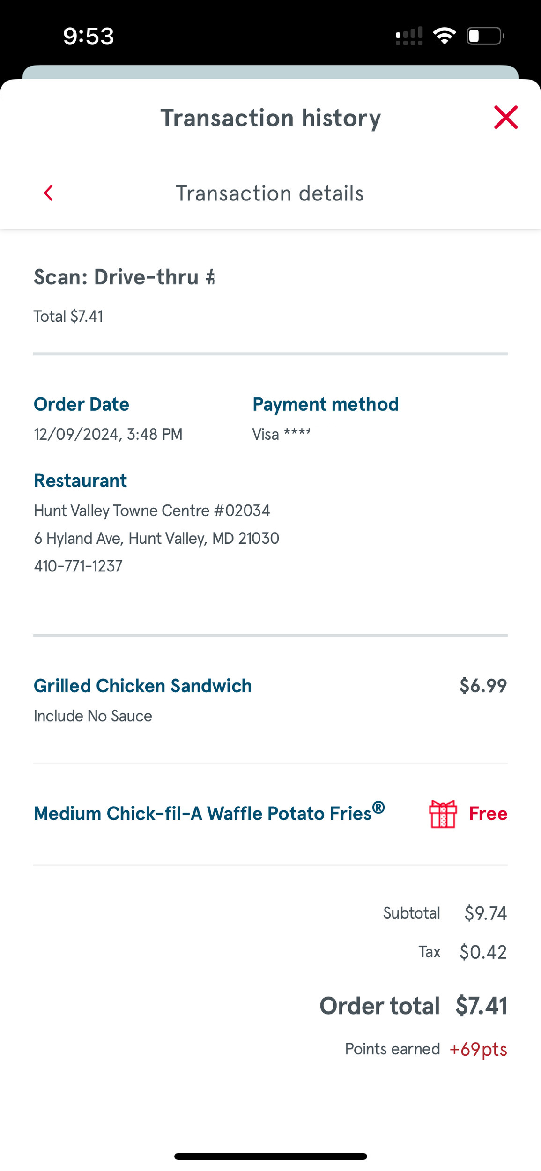Open Grilled Chicken Sandwich item
Viewport: 541px width, 1171px height.
click(143, 686)
